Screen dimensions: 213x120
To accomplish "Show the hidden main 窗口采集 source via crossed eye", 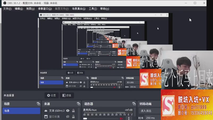I will pyautogui.click(x=68, y=117).
